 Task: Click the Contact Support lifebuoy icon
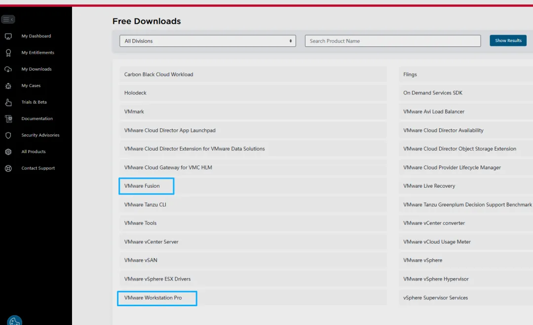click(x=8, y=168)
